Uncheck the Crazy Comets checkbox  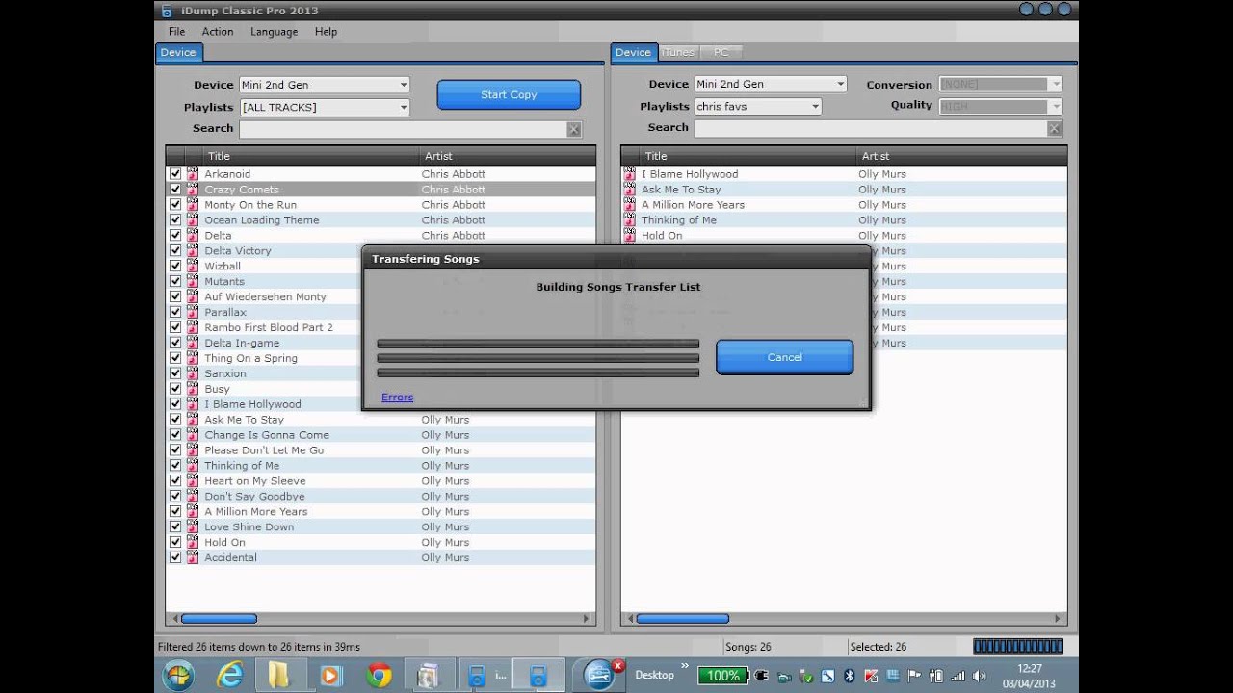175,190
